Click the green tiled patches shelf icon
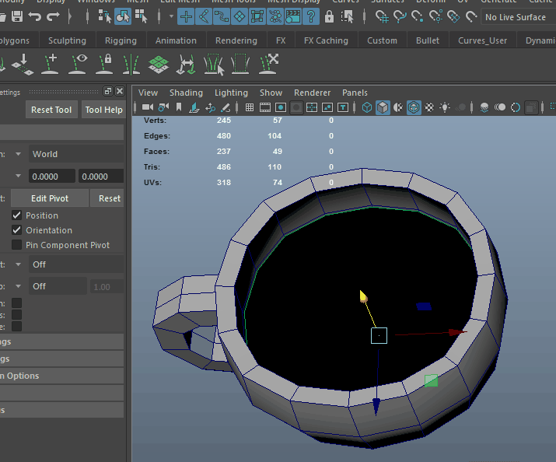The image size is (556, 462). pyautogui.click(x=158, y=65)
